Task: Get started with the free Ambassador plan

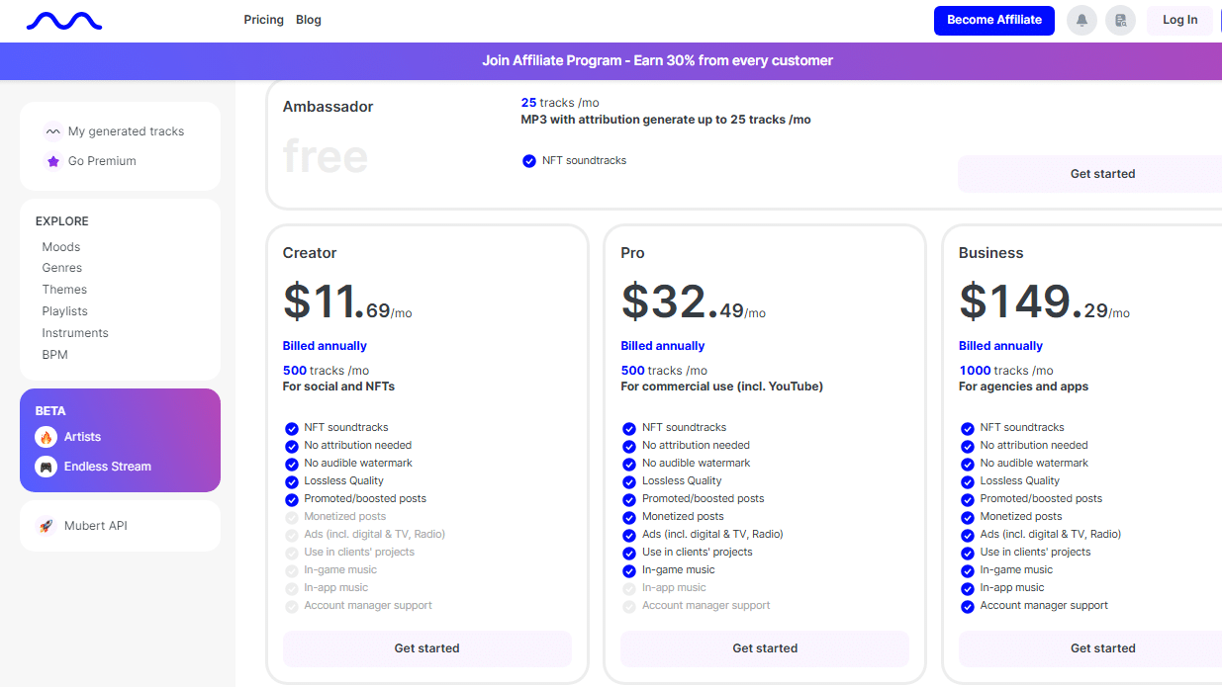Action: coord(1102,174)
